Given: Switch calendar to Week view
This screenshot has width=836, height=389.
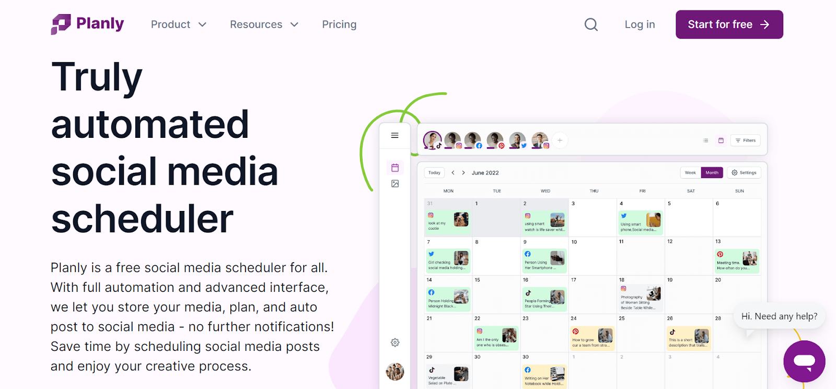Looking at the screenshot, I should pos(690,173).
